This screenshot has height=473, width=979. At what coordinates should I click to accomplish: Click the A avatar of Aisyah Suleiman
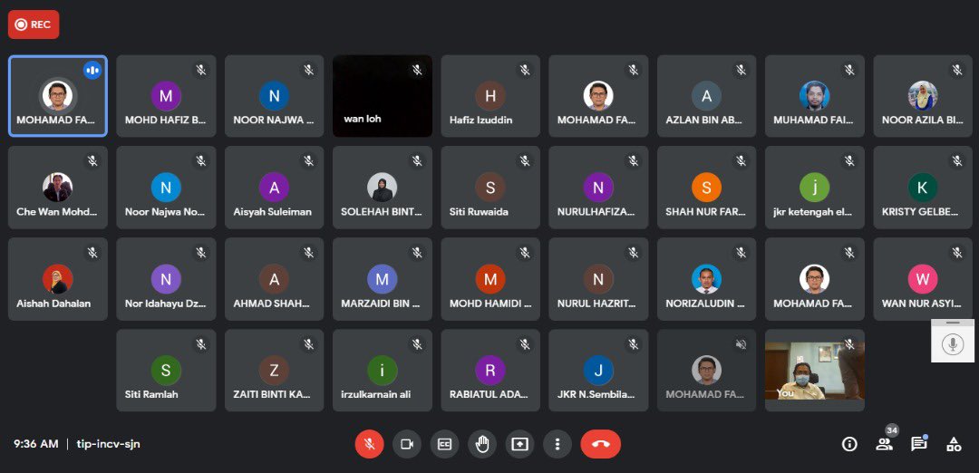(274, 188)
